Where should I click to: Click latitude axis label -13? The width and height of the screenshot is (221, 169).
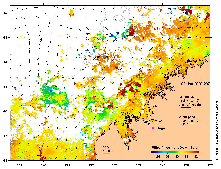[x=5, y=38]
